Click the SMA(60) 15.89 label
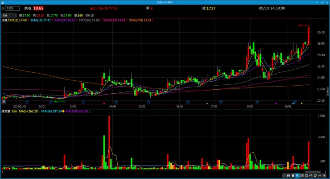Image resolution: width=330 pixels, height=179 pixels. 89,20
